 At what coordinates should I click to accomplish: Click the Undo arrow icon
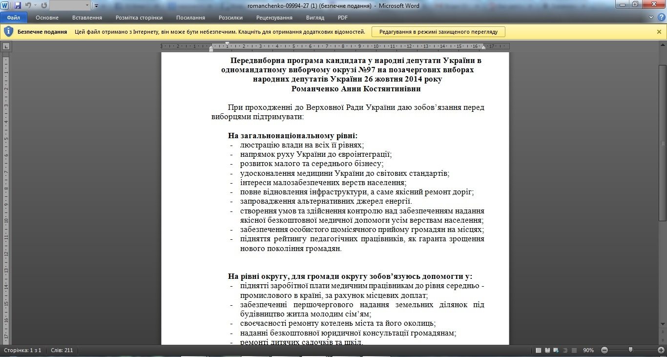28,5
